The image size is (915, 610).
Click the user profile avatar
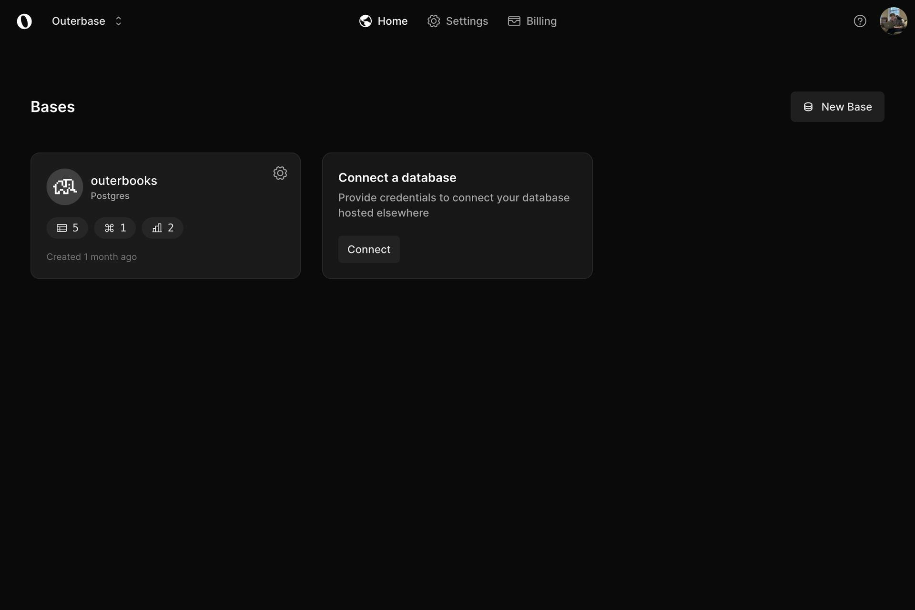click(x=893, y=21)
